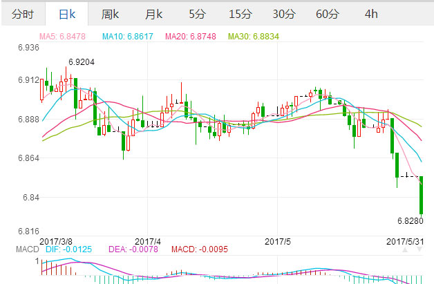Click the 6.864 y-axis value
Viewport: 434px width, 284px height.
pos(28,158)
